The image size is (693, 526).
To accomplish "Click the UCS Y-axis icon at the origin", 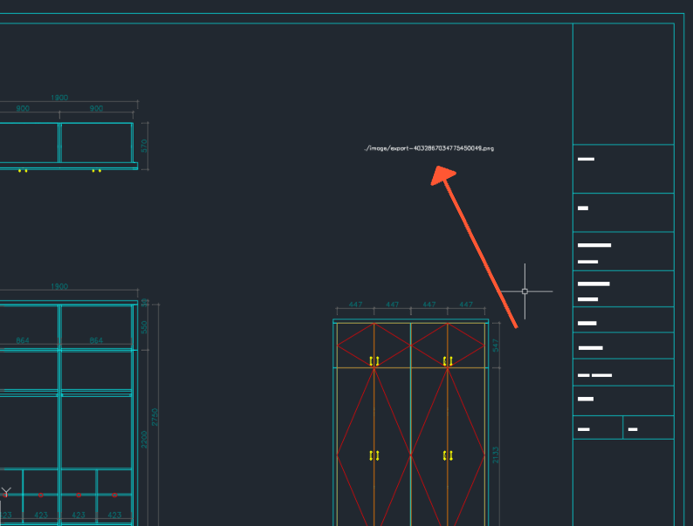I will 6,492.
